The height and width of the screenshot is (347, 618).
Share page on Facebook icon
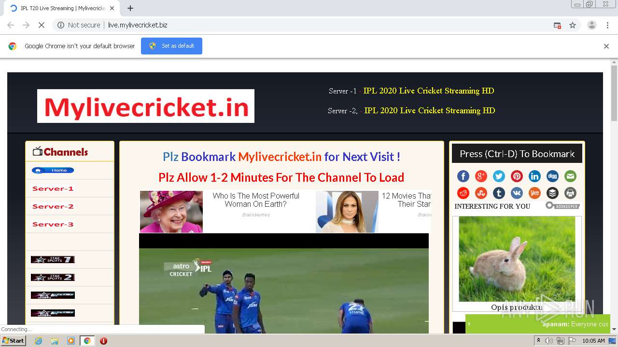[463, 176]
